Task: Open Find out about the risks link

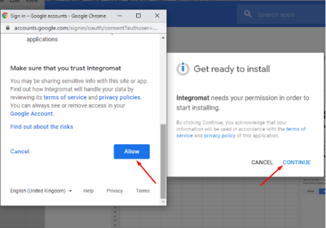Action: (42, 127)
